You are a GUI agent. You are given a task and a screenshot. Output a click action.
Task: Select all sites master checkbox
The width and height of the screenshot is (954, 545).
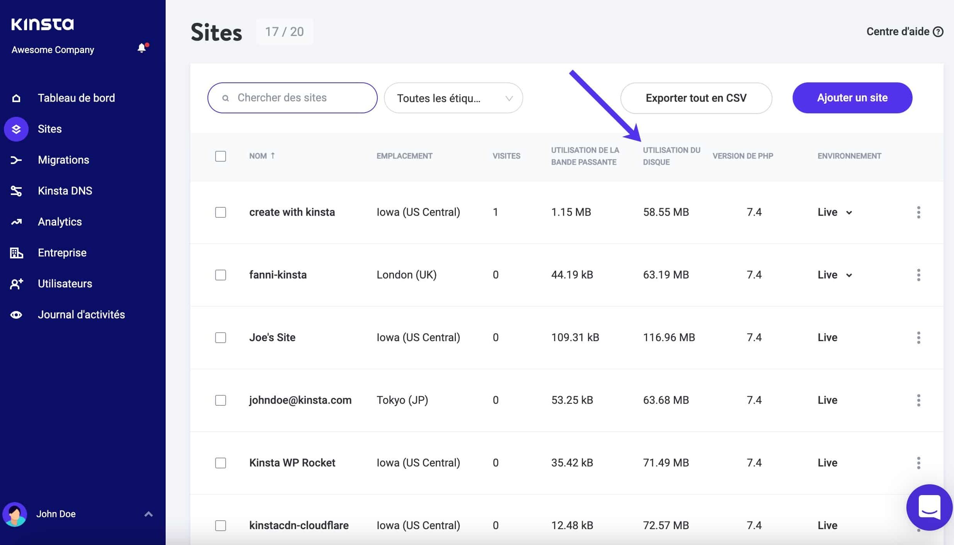(x=221, y=156)
